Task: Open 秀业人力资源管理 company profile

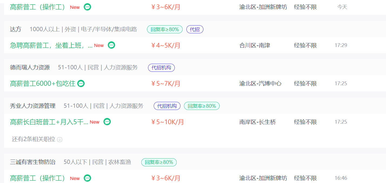Action: click(x=33, y=106)
